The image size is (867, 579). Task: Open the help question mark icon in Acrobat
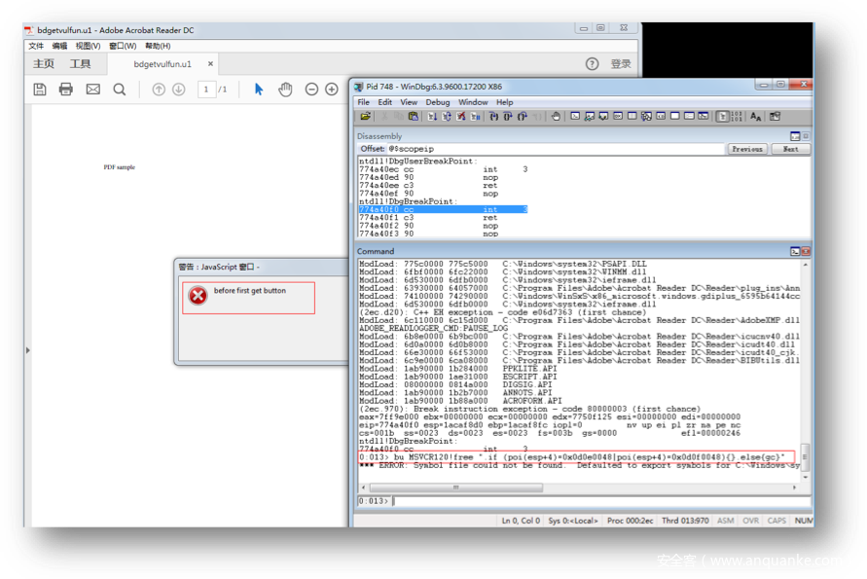click(x=593, y=64)
